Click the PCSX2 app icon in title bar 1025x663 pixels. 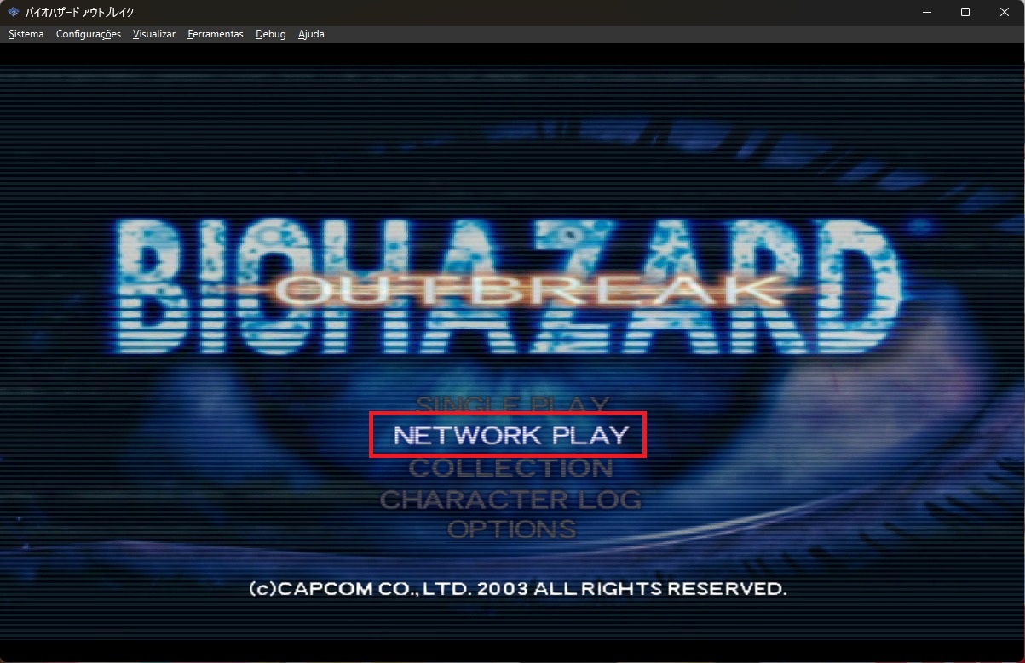point(14,12)
